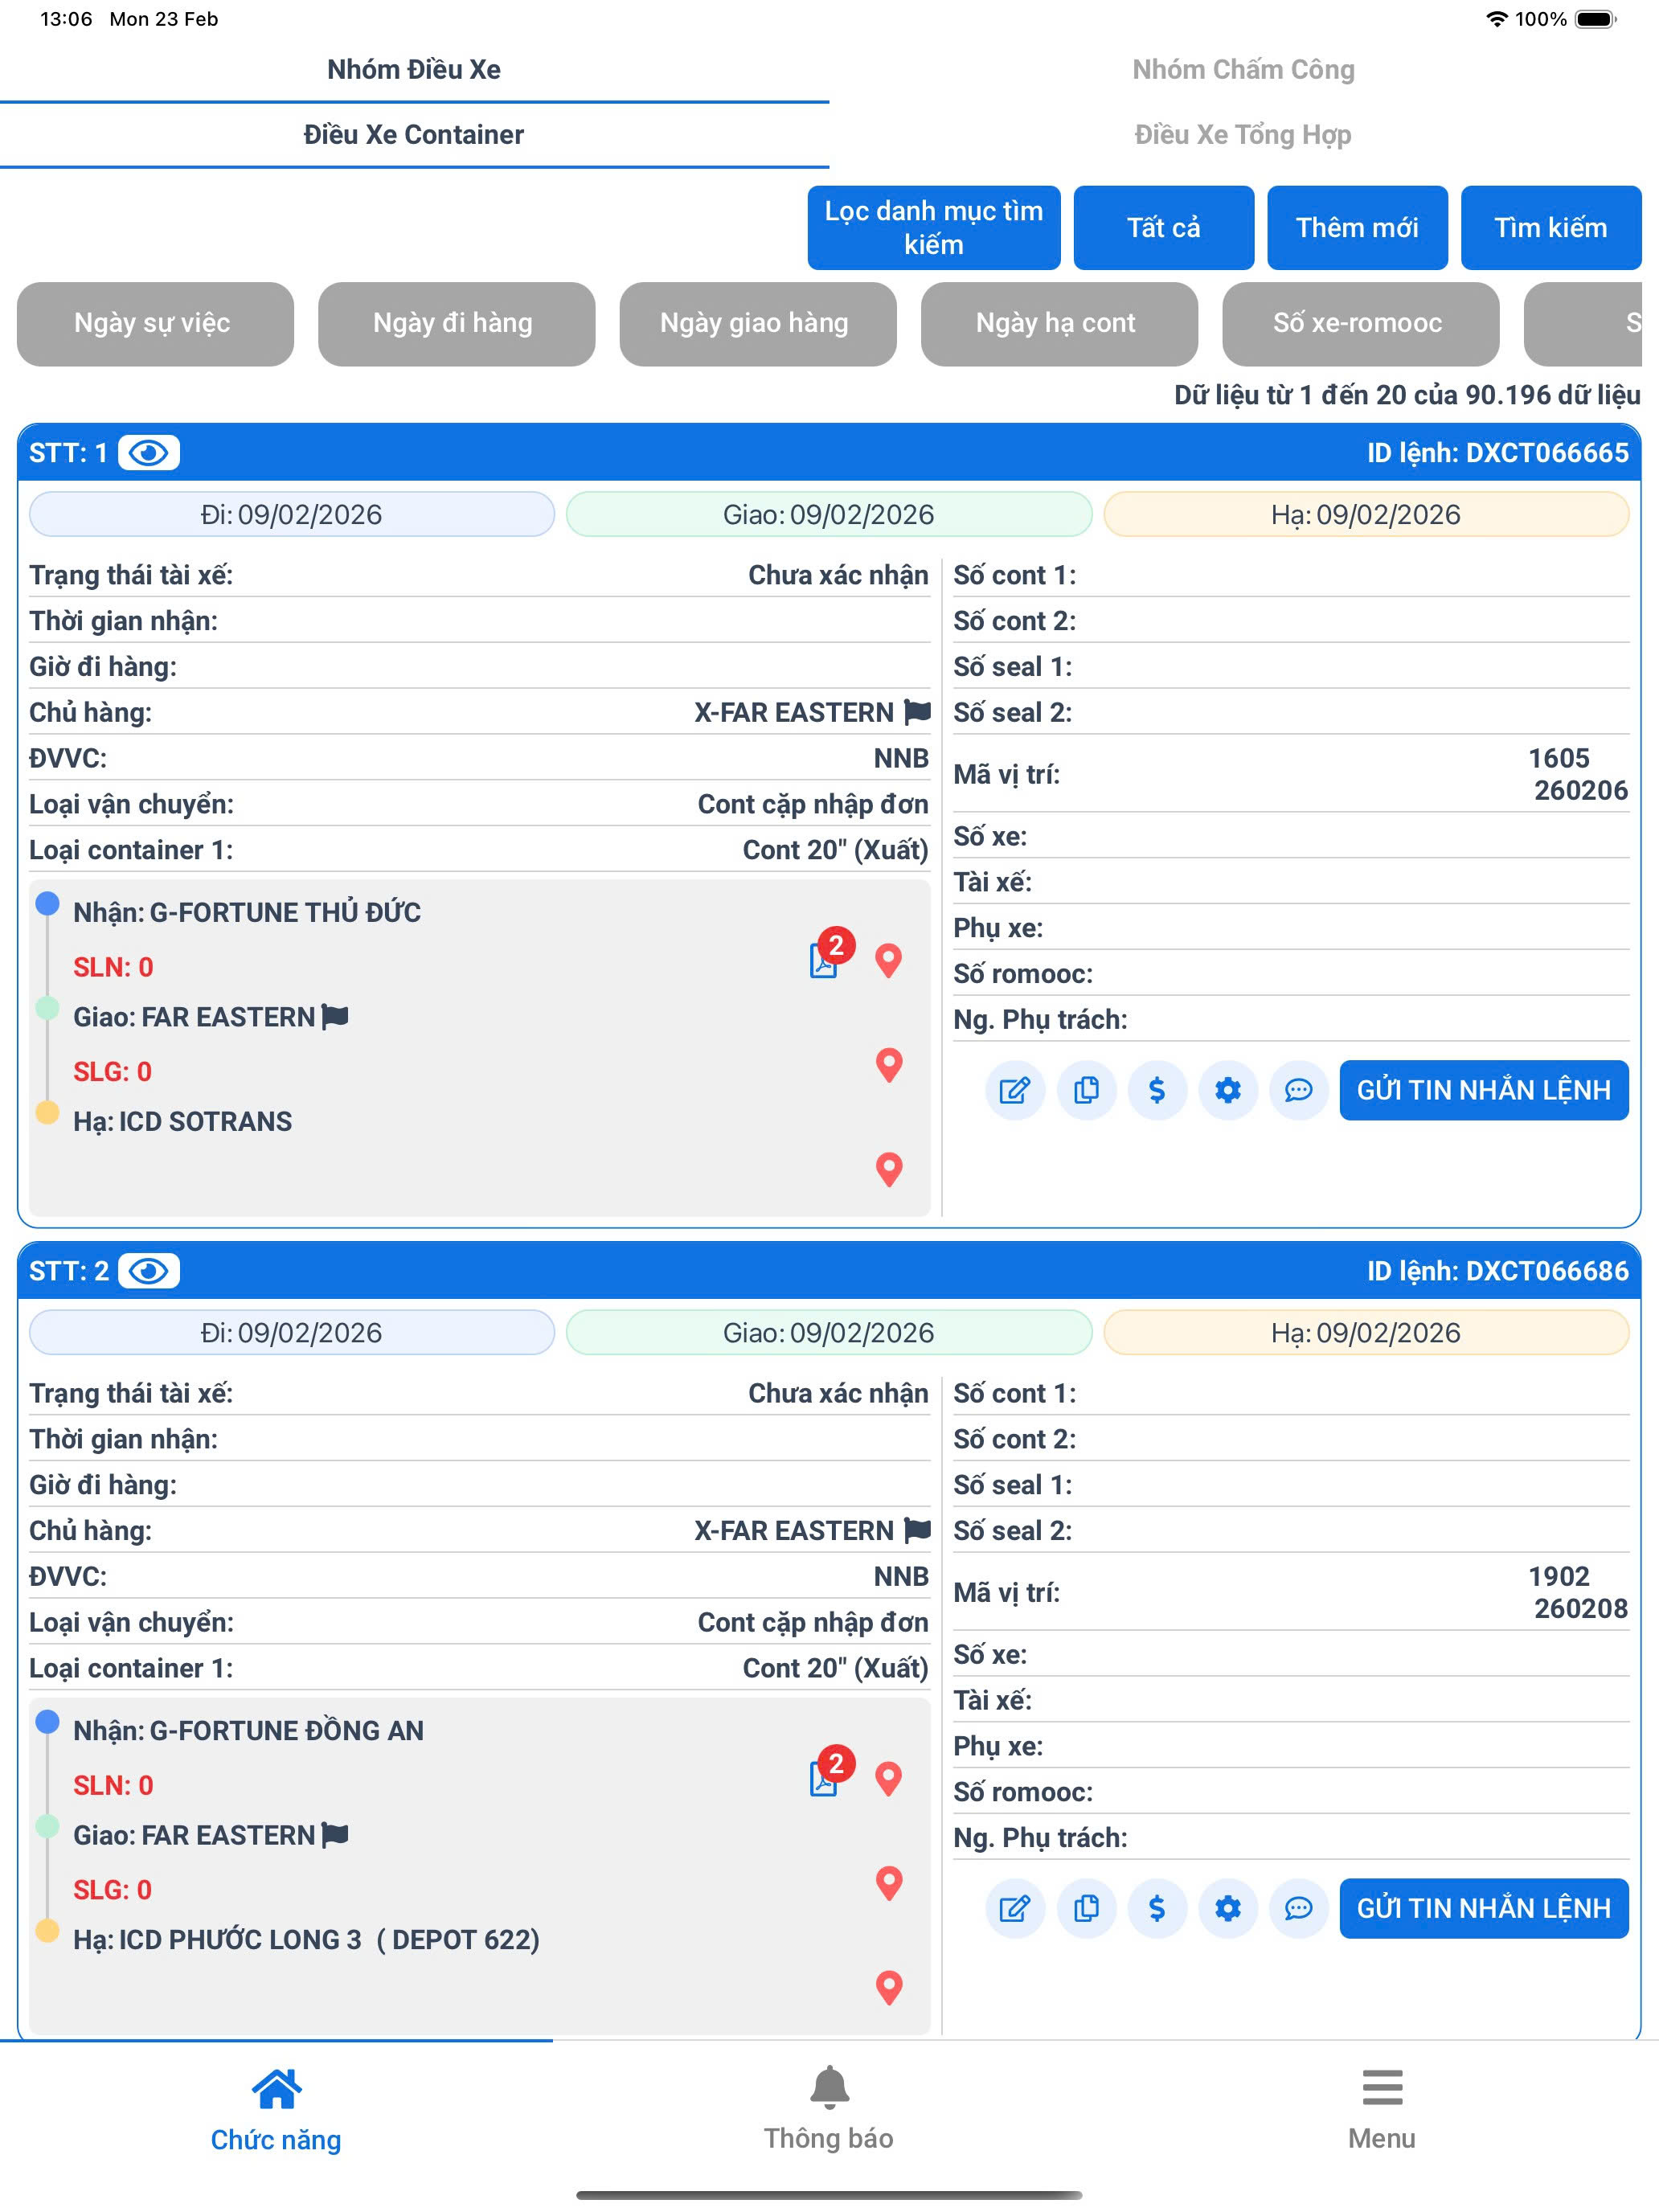1659x2212 pixels.
Task: Click Giao: 09/02/2026 pill of order 2
Action: 829,1332
